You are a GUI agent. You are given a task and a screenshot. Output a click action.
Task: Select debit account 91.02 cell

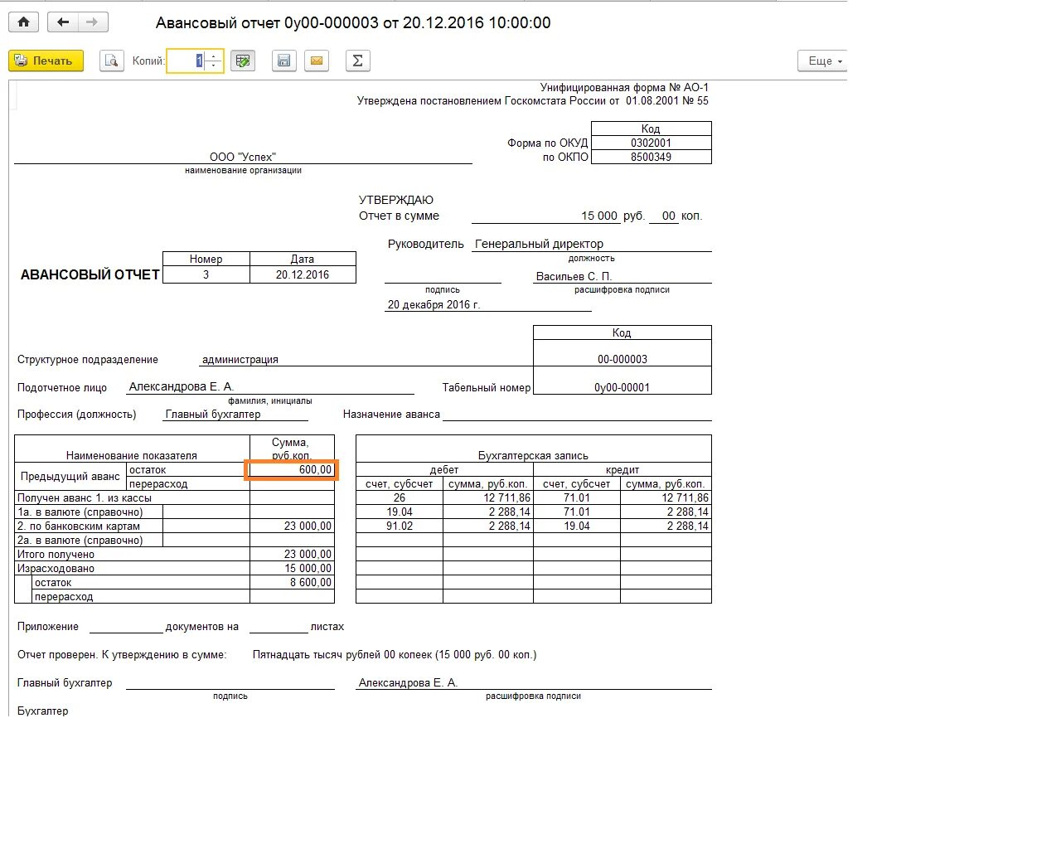coord(400,526)
